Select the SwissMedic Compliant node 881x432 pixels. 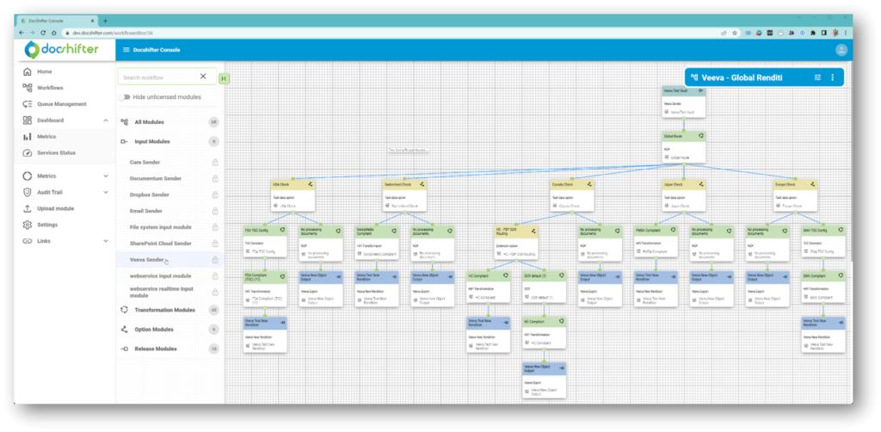377,243
